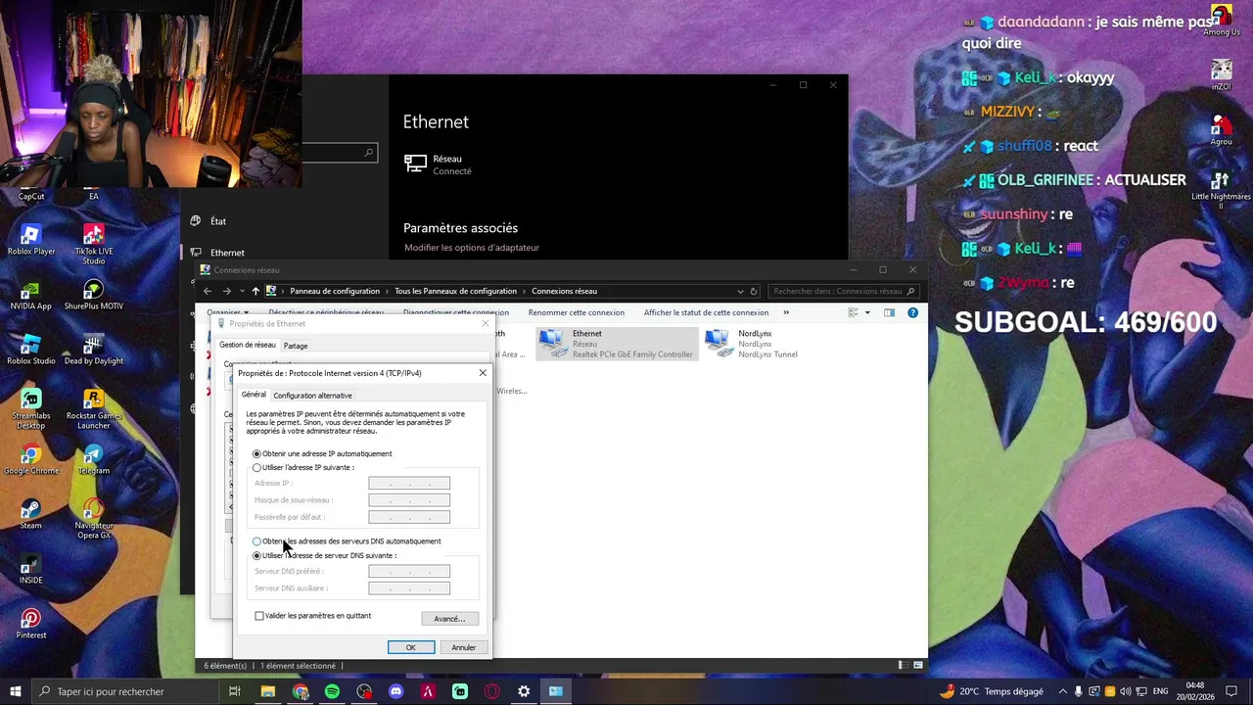Open Réseau Connecté entry in the Settings window
Image resolution: width=1253 pixels, height=705 pixels.
click(439, 164)
